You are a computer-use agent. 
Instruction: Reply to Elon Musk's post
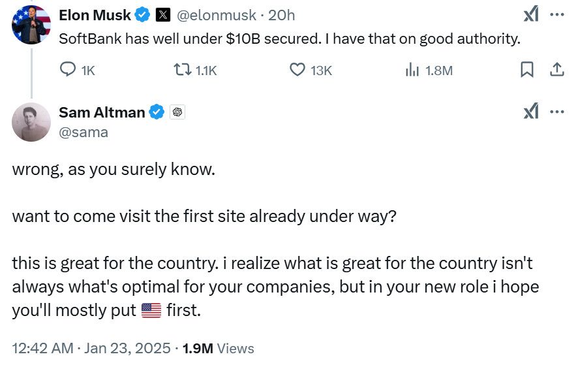(x=68, y=70)
